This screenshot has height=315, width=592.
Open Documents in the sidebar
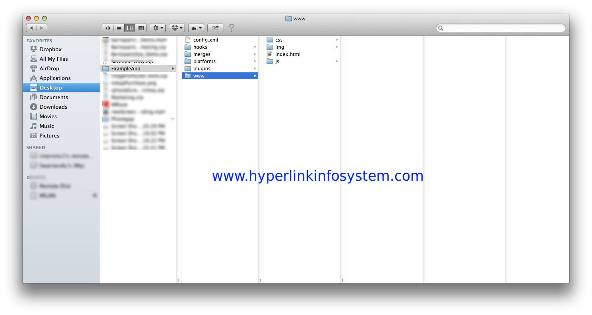pos(61,97)
